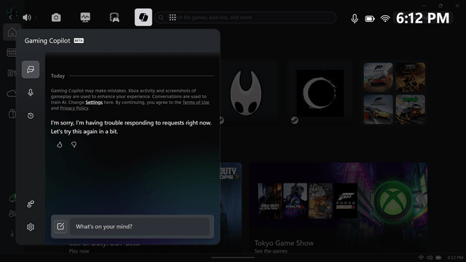Click the "Gaming Copilot" panel title

(x=47, y=41)
